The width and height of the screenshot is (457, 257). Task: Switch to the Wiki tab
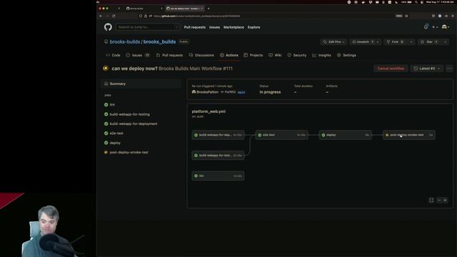click(275, 55)
